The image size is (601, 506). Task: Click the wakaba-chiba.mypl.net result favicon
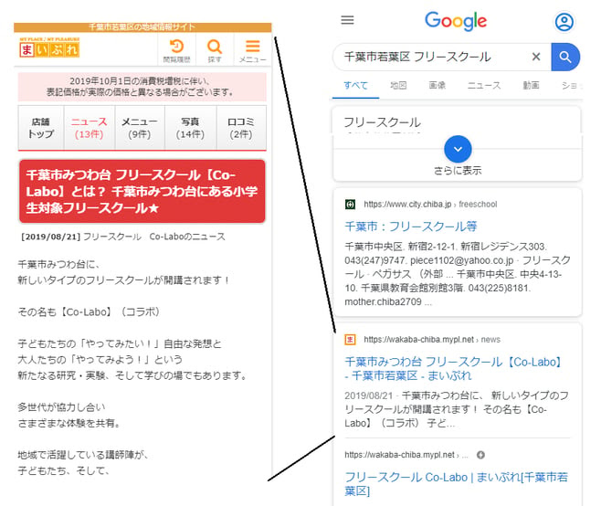pos(350,339)
